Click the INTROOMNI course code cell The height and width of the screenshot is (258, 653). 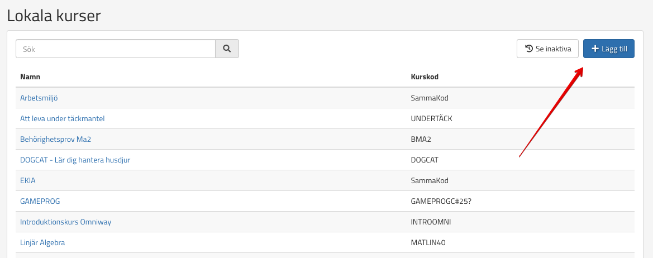pyautogui.click(x=431, y=222)
